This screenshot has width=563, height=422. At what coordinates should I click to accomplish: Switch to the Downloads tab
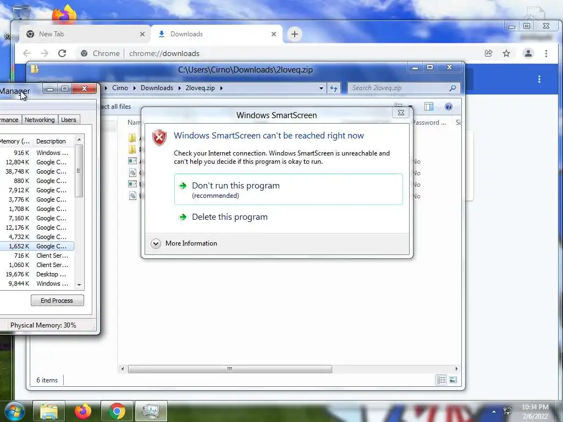pos(217,34)
